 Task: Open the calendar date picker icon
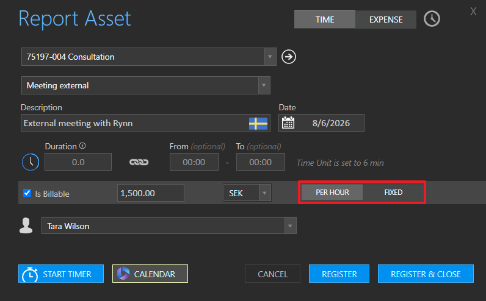tap(288, 123)
